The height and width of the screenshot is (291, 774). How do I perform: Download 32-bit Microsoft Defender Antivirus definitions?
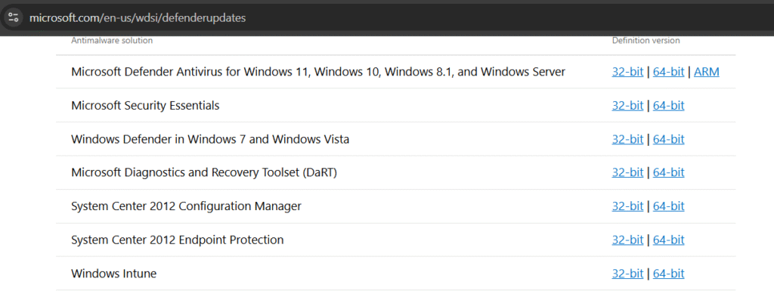627,72
